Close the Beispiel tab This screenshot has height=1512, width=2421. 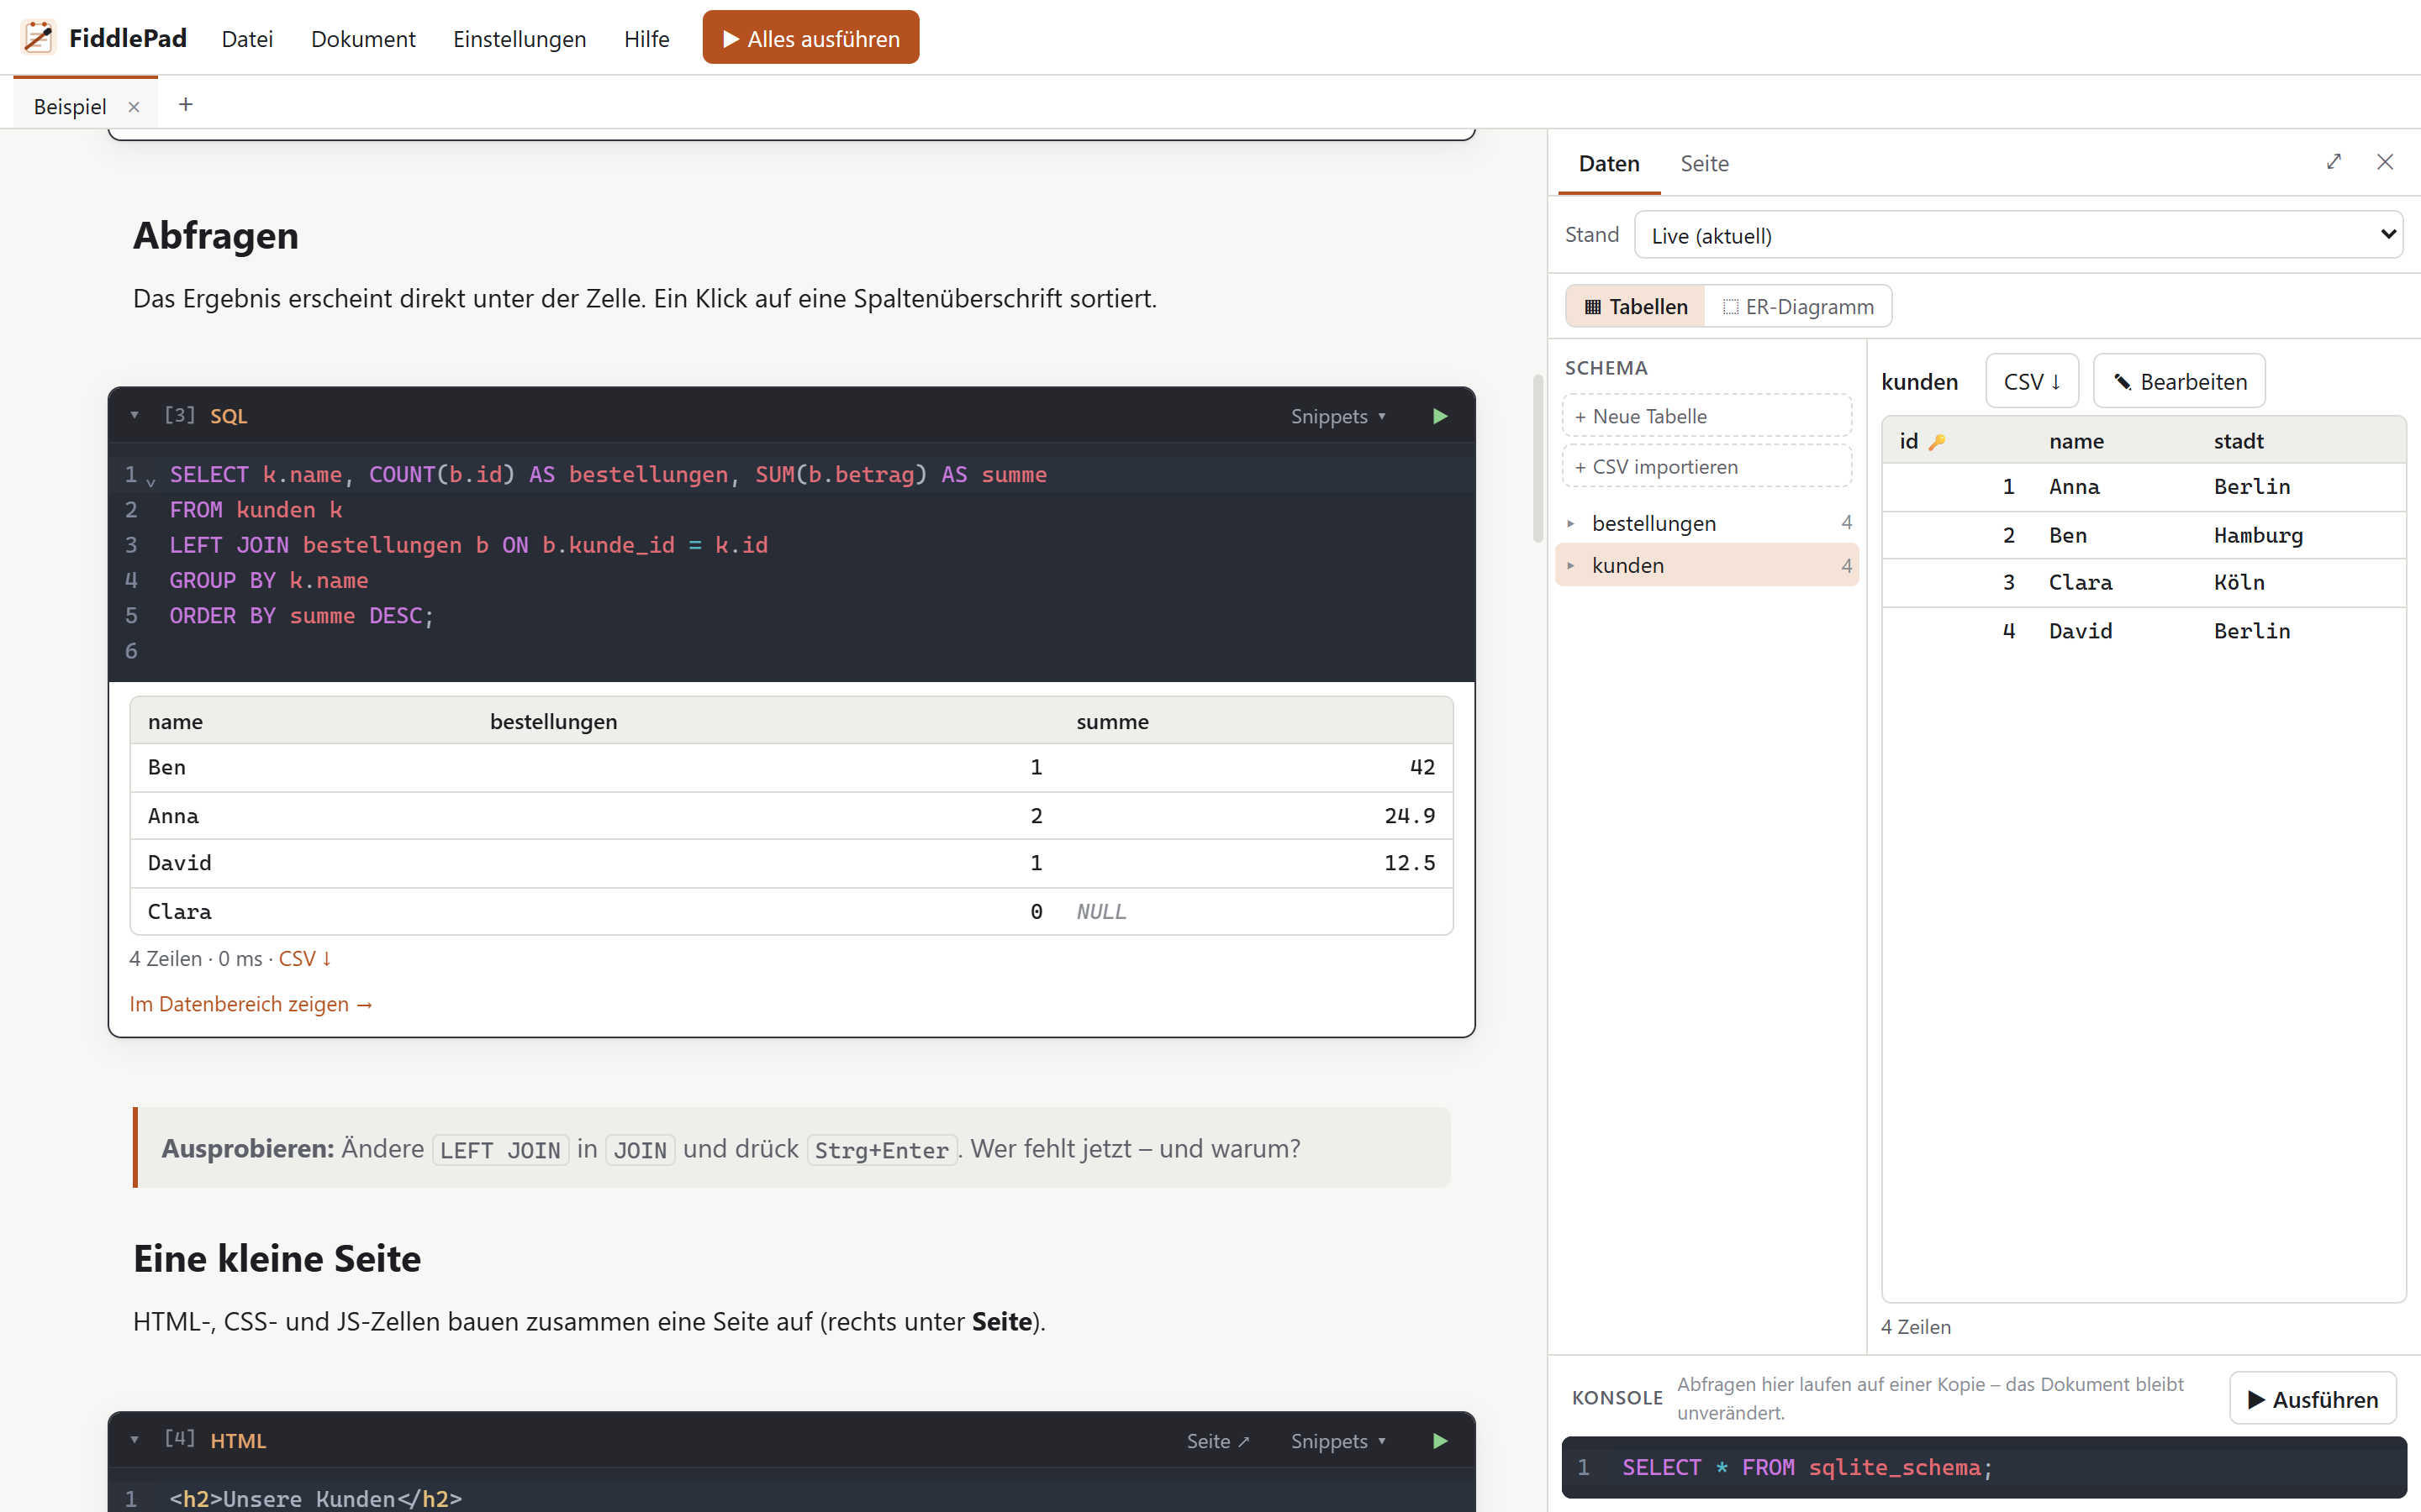(133, 107)
